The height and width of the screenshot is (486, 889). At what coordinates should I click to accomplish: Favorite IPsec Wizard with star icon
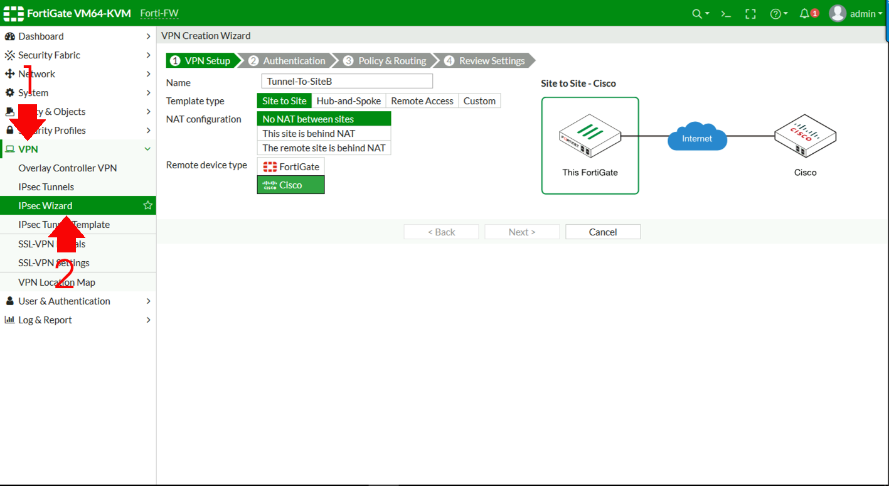click(147, 205)
